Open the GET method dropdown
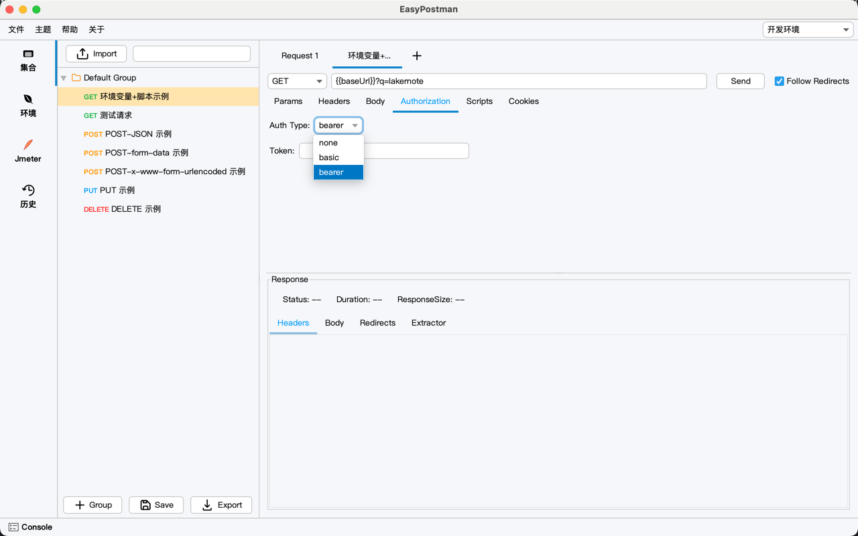This screenshot has height=536, width=858. point(297,81)
